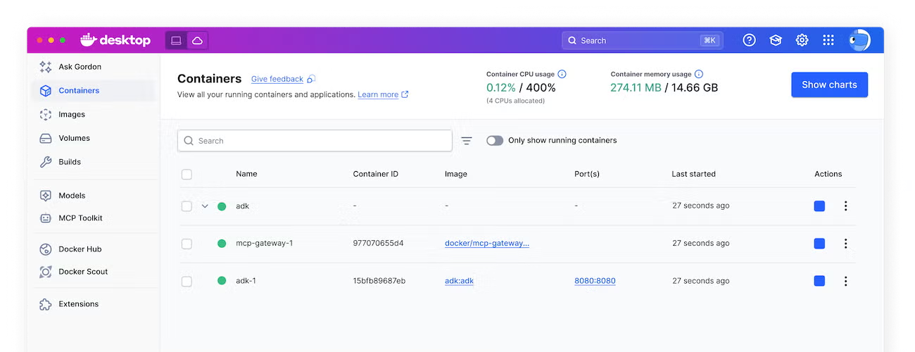Click the Builds wrench icon

click(46, 162)
